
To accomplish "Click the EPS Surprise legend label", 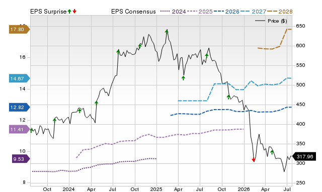I will pyautogui.click(x=48, y=12).
